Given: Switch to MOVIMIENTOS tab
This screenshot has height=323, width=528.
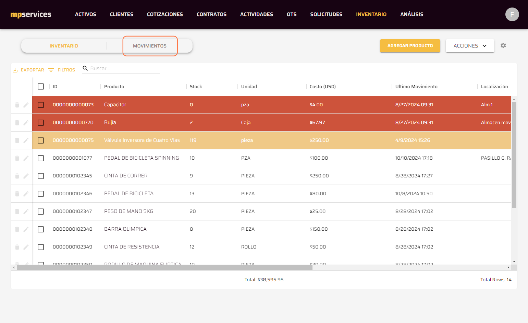Looking at the screenshot, I should tap(150, 46).
